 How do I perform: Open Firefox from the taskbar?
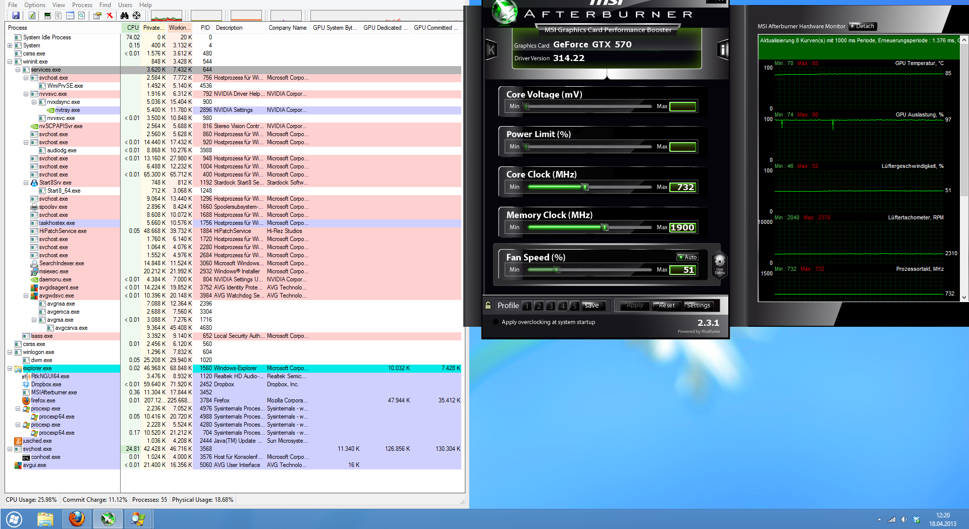[77, 519]
